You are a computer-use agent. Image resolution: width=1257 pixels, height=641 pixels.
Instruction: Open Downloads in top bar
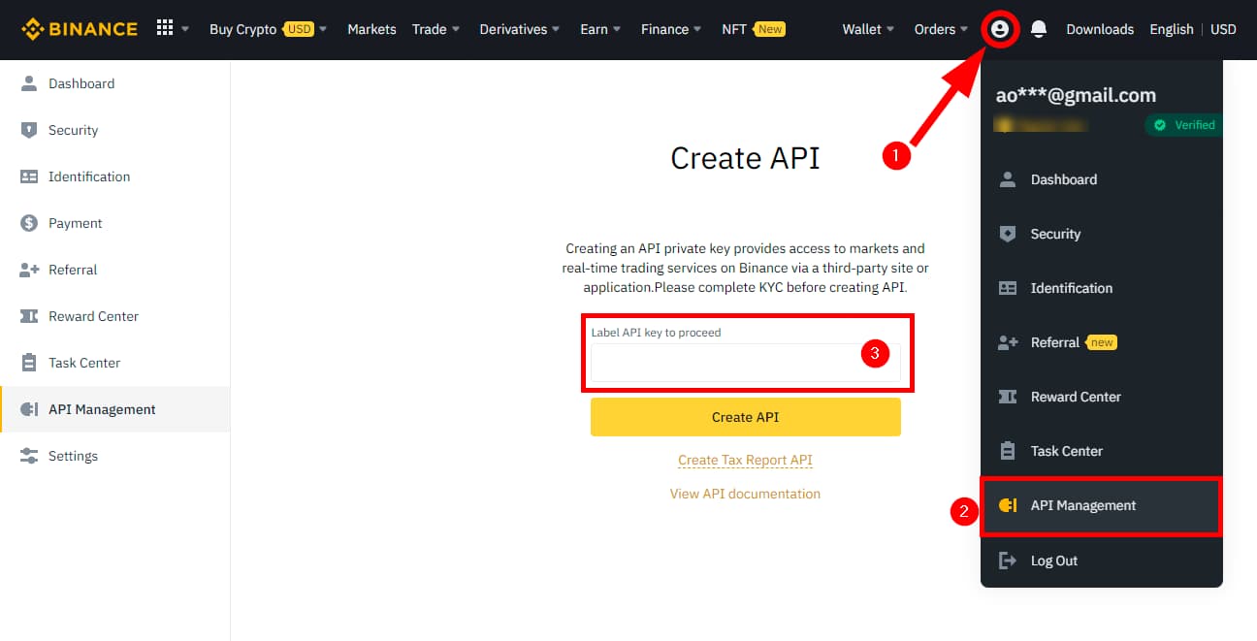(x=1100, y=29)
